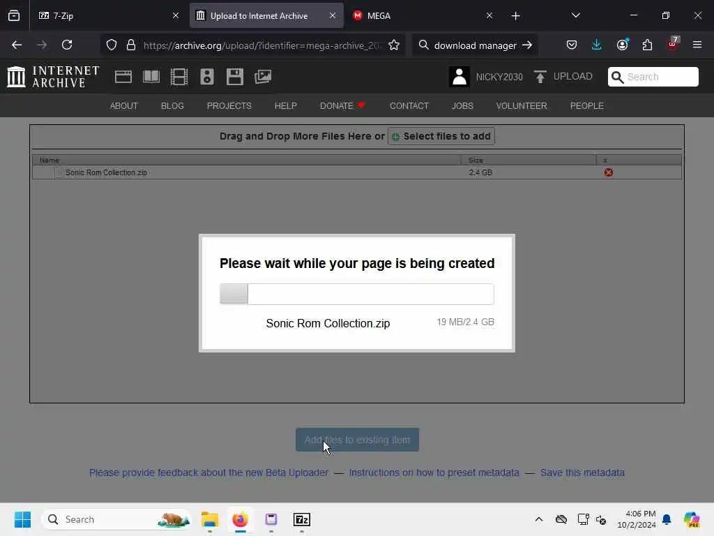The width and height of the screenshot is (714, 536).
Task: Open the red extension icon with badge 7
Action: coord(673,44)
